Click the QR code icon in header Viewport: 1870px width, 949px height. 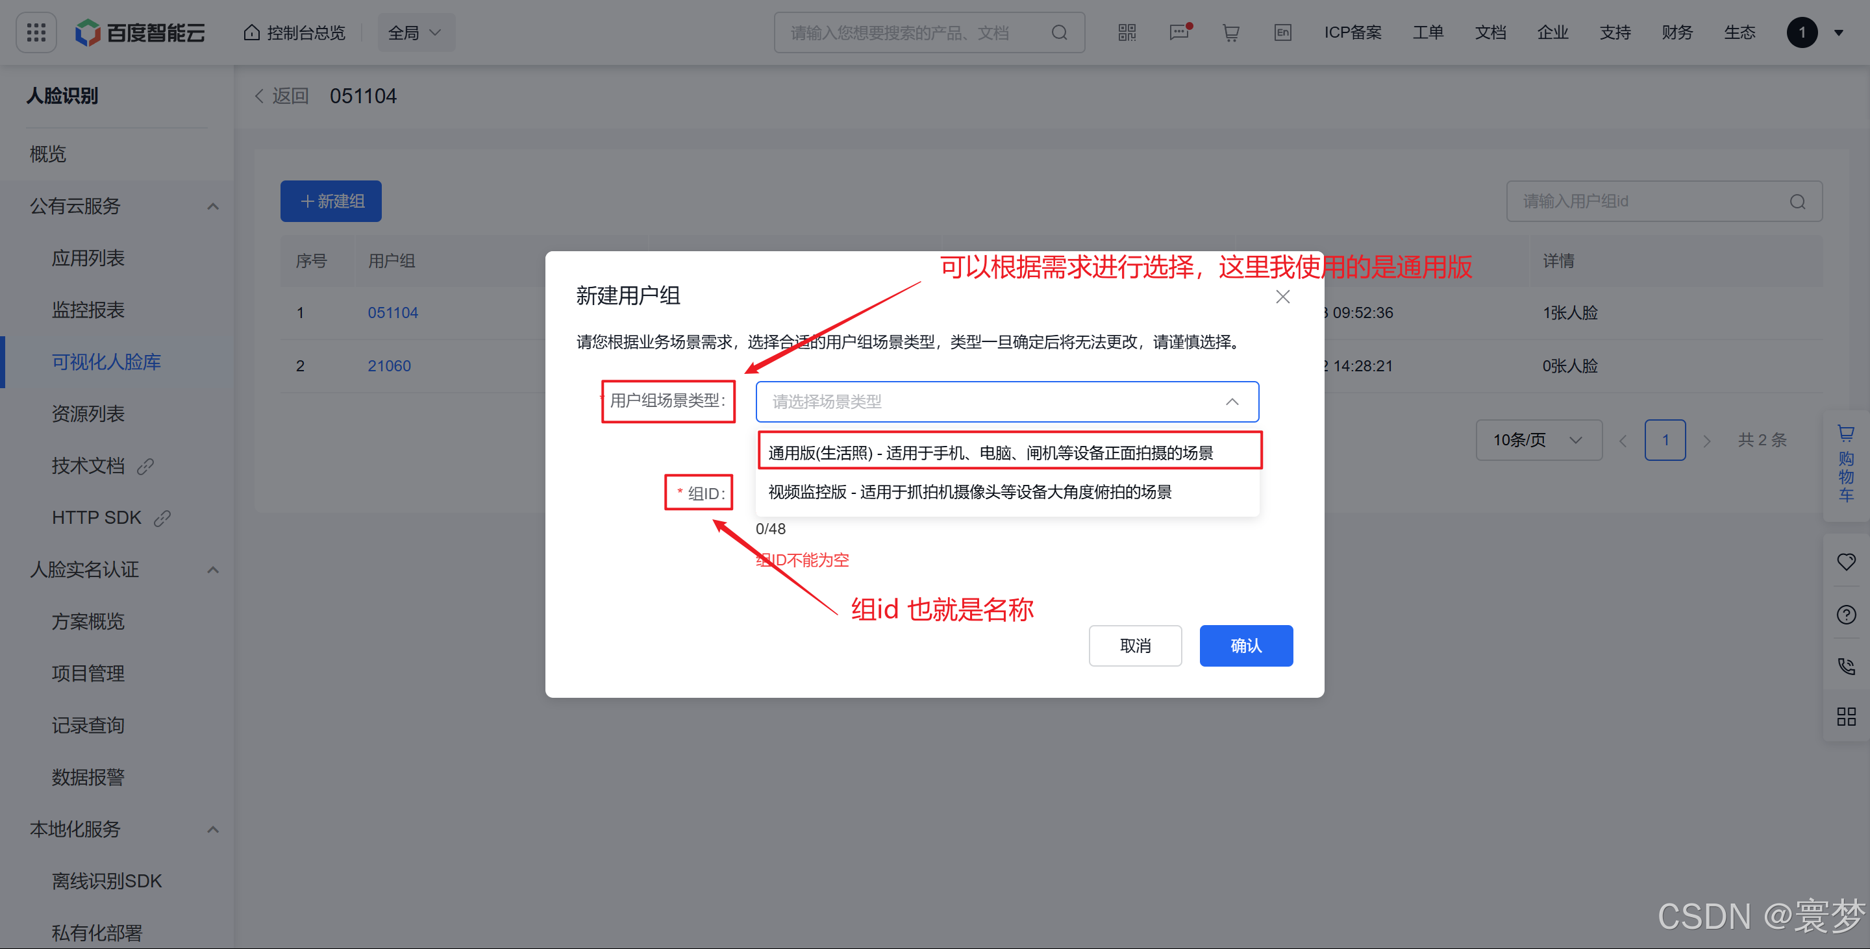click(1127, 32)
